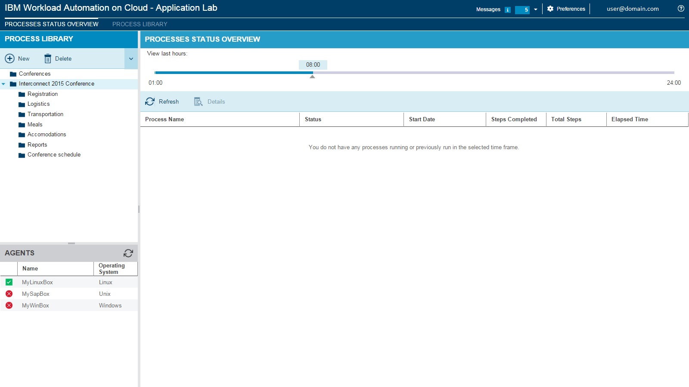Click the Messages count badge showing 5
689x387 pixels.
[x=522, y=9]
